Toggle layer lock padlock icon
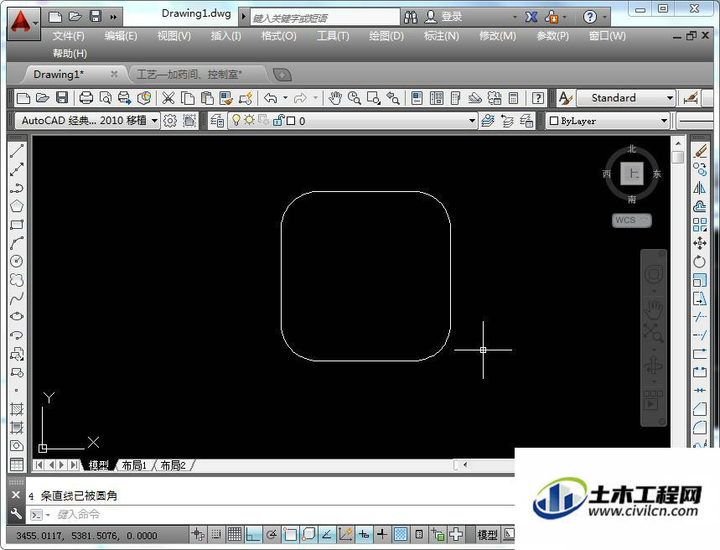 pos(278,121)
